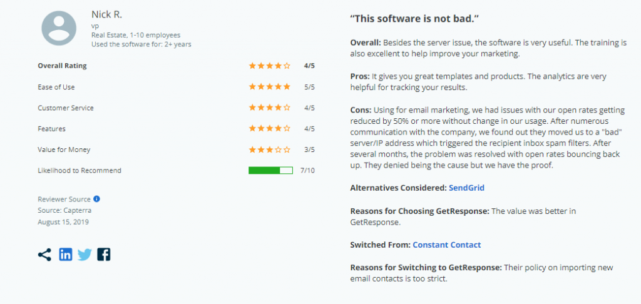Screen dimensions: 641x304
Task: Click the August 15, 2019 date
Action: point(64,221)
